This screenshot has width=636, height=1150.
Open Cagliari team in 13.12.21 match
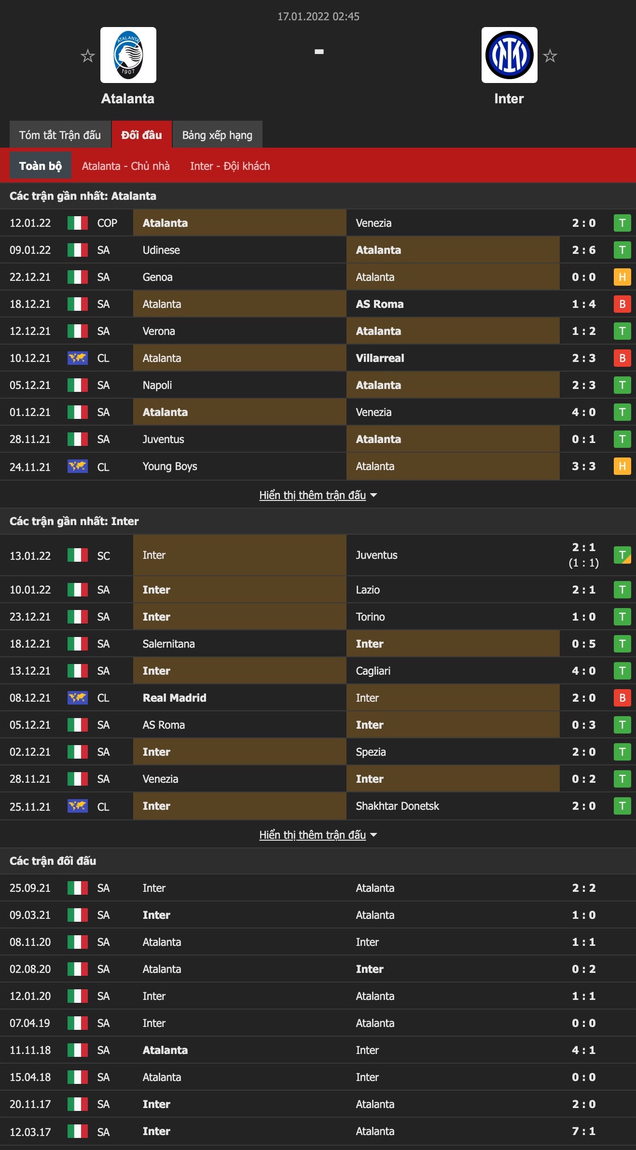tap(373, 671)
